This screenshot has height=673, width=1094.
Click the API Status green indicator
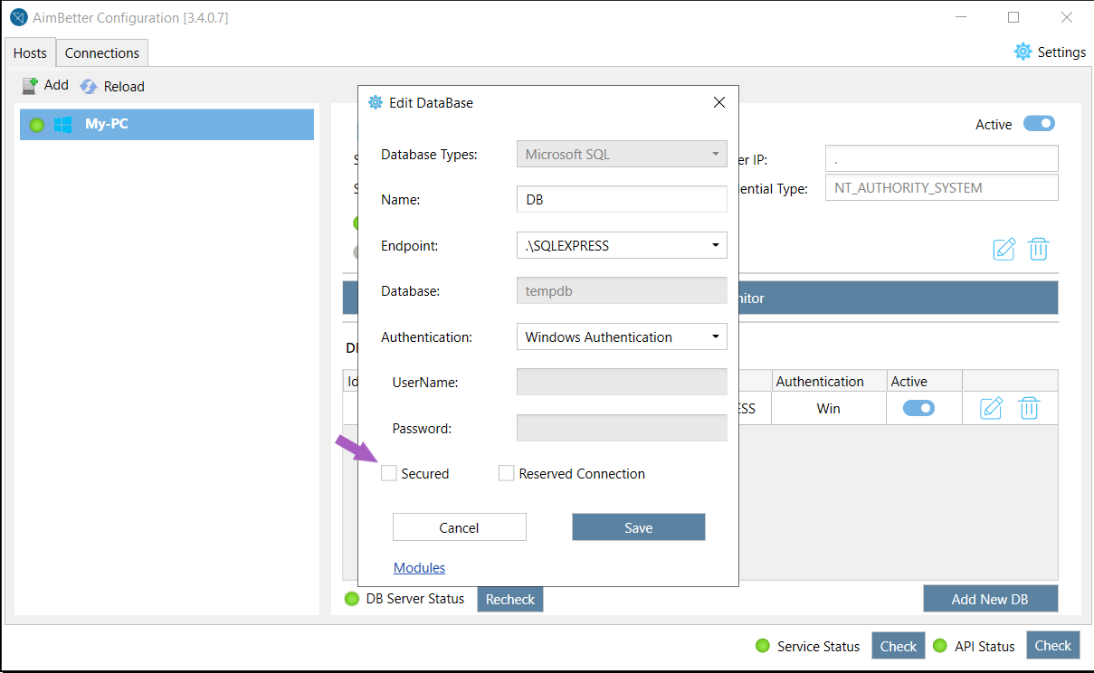[x=940, y=646]
